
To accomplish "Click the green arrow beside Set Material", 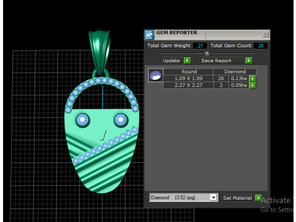I will [x=258, y=198].
